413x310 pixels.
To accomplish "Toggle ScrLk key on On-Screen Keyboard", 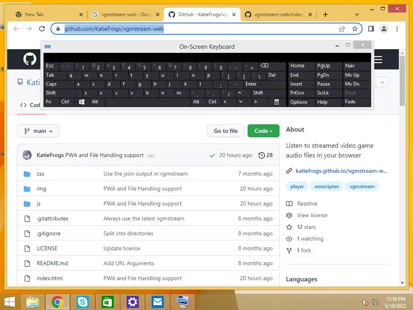I will [329, 93].
